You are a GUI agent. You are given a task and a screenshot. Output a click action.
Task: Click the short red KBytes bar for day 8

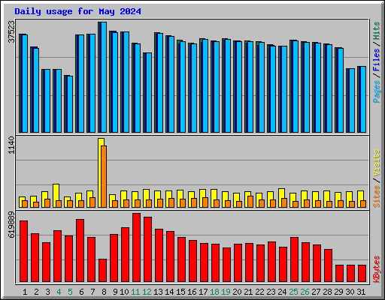102,270
